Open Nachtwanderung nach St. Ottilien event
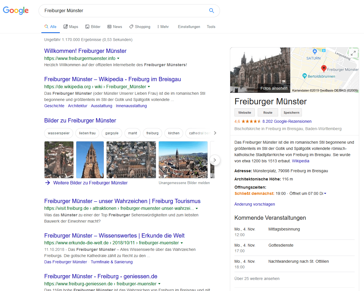The image size is (364, 291). click(299, 261)
